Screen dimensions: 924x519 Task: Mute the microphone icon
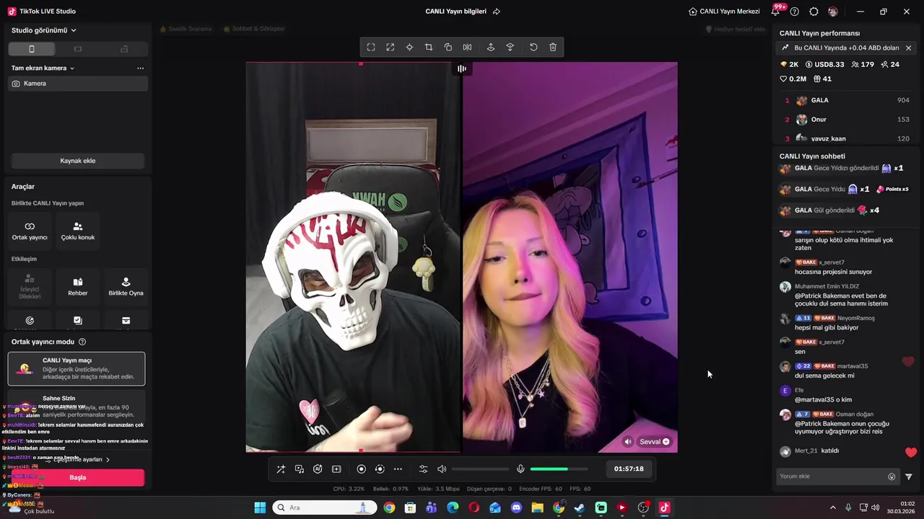coord(520,469)
